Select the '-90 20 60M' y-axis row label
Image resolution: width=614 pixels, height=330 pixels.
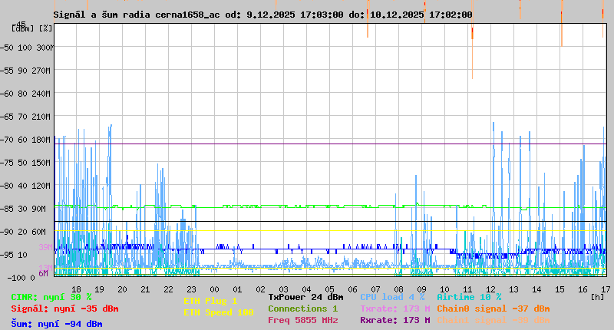coord(24,232)
